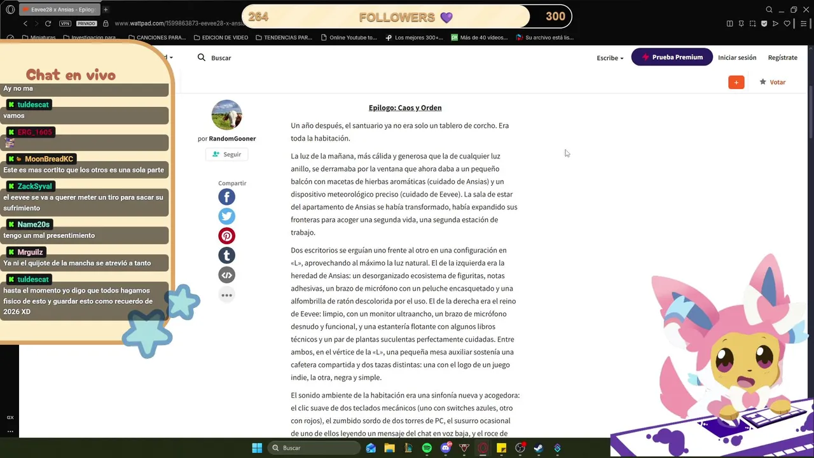Image resolution: width=814 pixels, height=458 pixels.
Task: Go forward to the next page
Action: pyautogui.click(x=36, y=24)
